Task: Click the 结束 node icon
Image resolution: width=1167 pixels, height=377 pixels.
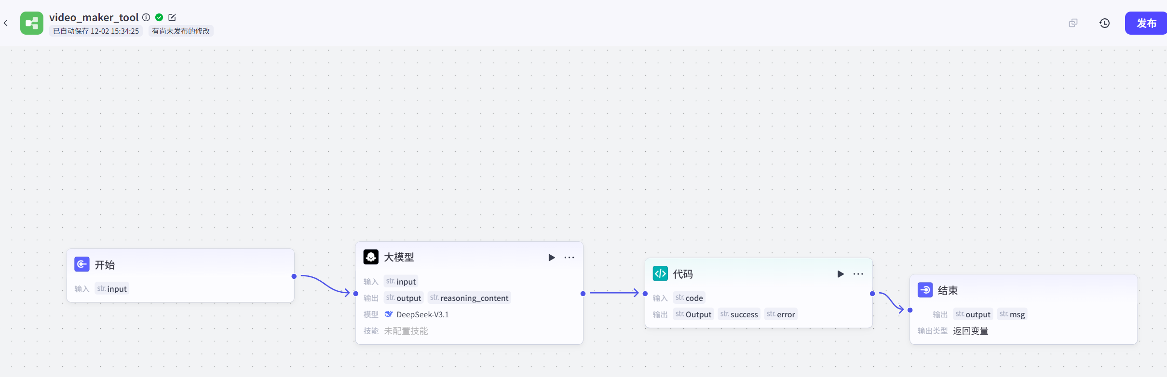Action: (x=925, y=290)
